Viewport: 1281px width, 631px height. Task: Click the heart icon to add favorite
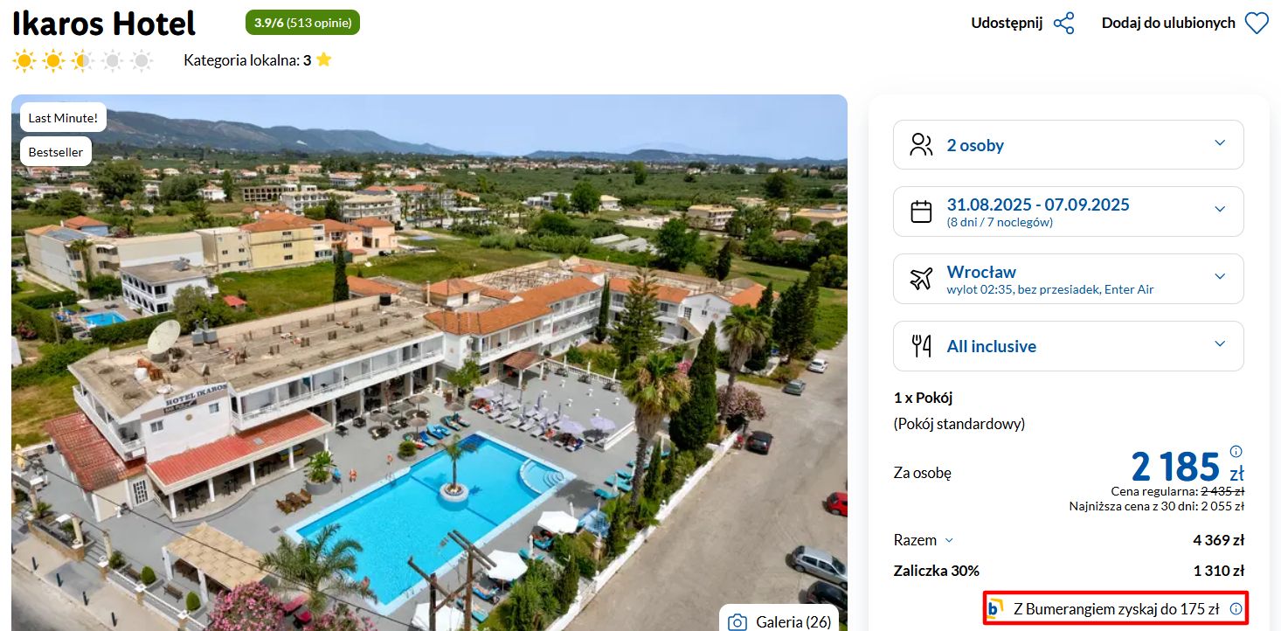1257,23
